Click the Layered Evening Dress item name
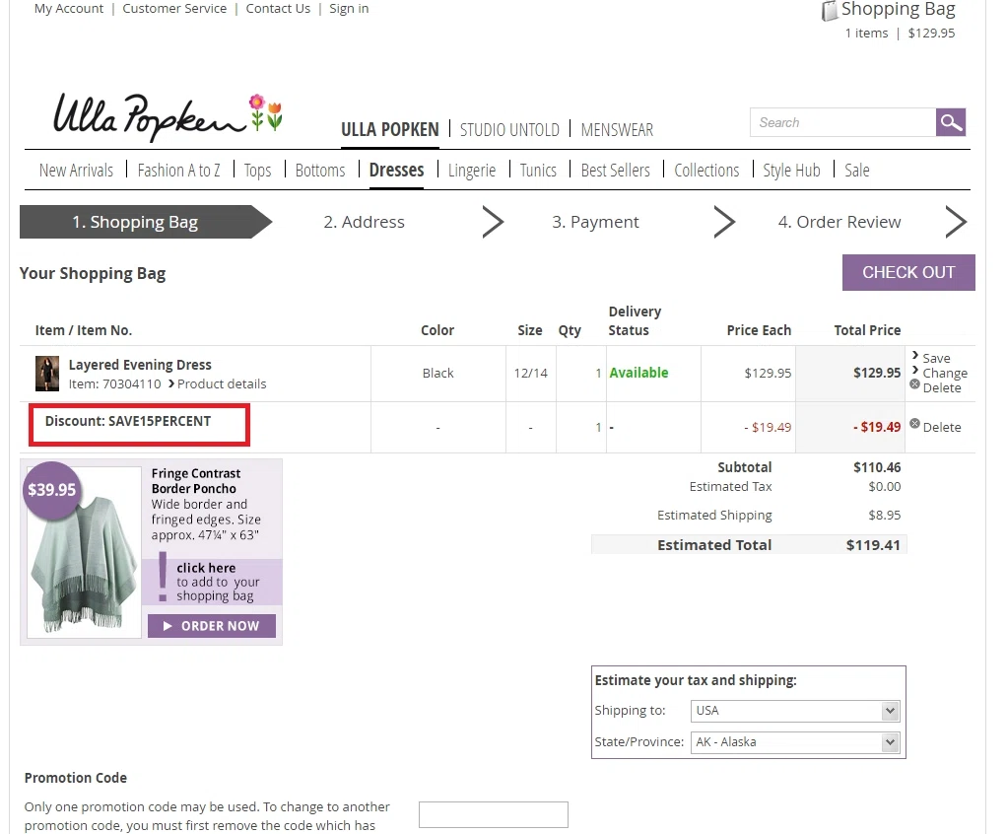1007x834 pixels. [x=140, y=365]
